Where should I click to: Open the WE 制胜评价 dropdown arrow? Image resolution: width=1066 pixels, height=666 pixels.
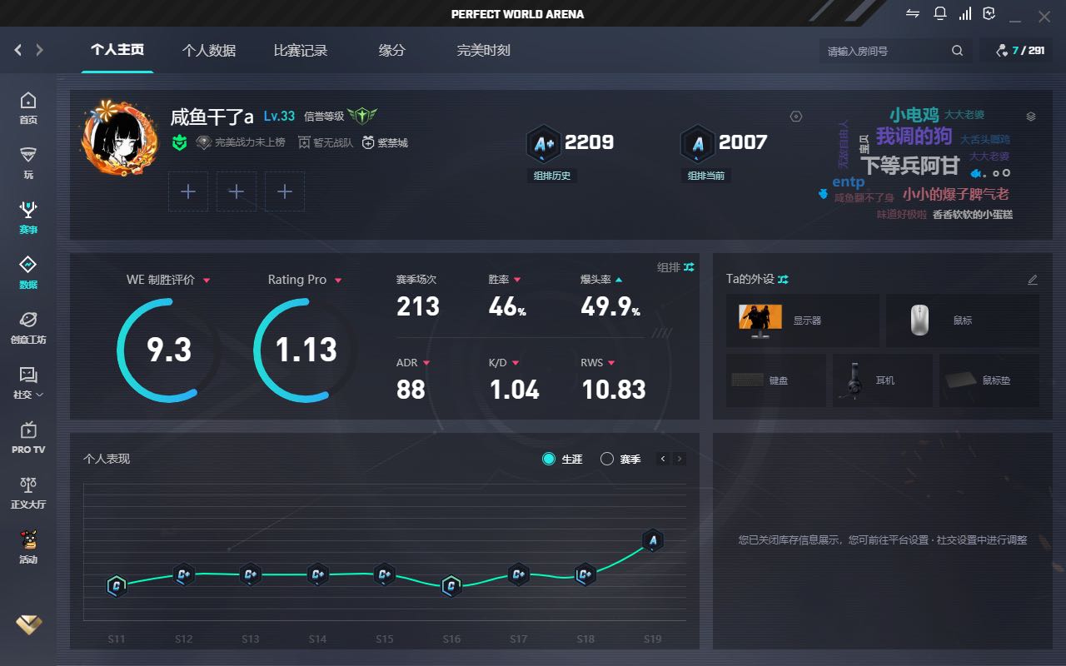(207, 281)
